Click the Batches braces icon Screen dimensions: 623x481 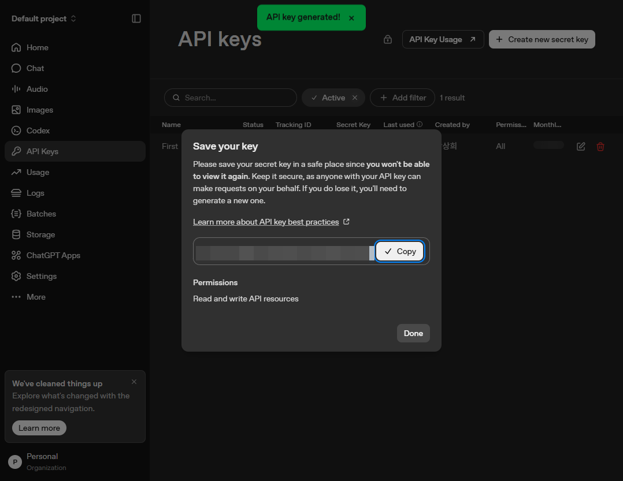click(x=16, y=214)
